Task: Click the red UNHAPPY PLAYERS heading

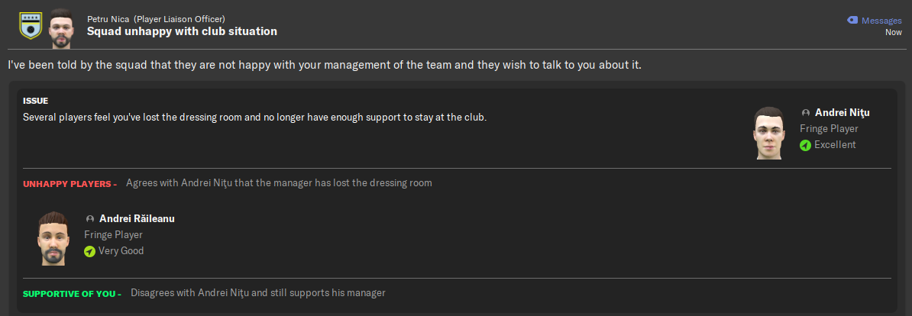Action: [70, 184]
